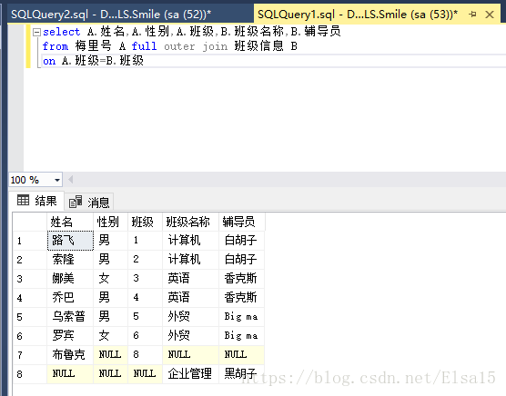This screenshot has height=396, width=506.
Task: Select all results via grid corner cell
Action: [30, 222]
